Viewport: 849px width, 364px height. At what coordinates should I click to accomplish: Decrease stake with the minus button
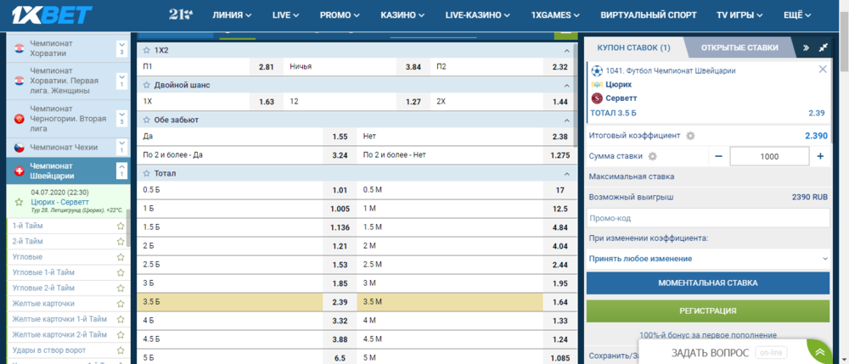tap(718, 156)
